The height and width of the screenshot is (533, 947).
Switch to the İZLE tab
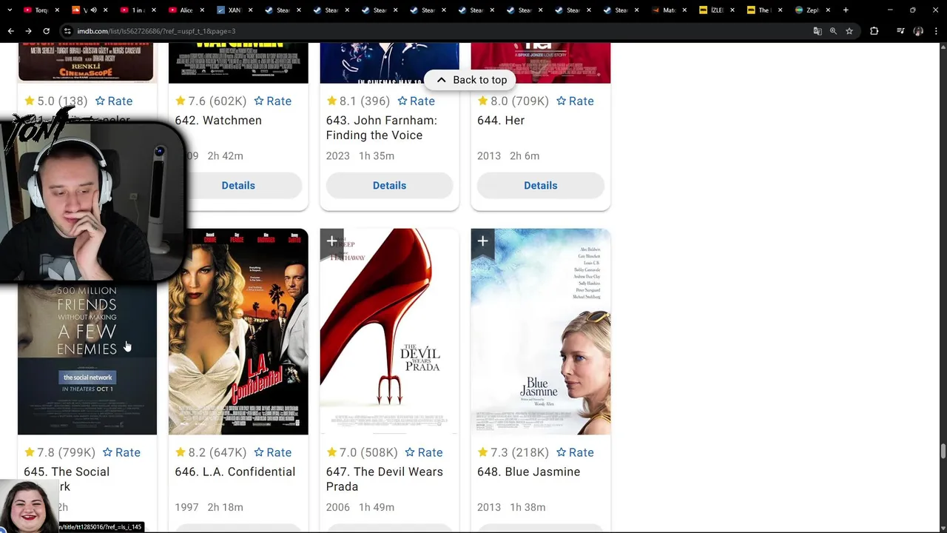tap(715, 10)
